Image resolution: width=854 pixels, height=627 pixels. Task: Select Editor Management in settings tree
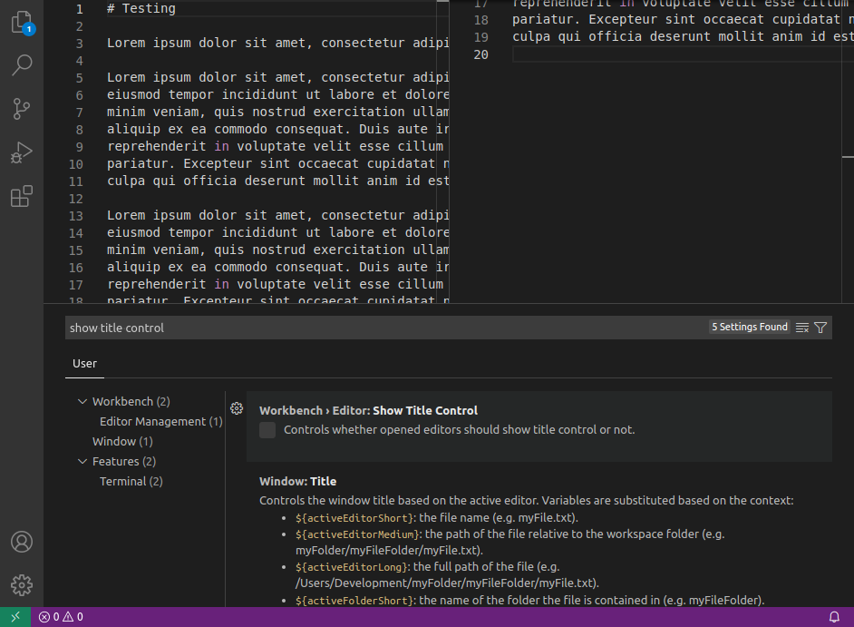click(x=161, y=421)
